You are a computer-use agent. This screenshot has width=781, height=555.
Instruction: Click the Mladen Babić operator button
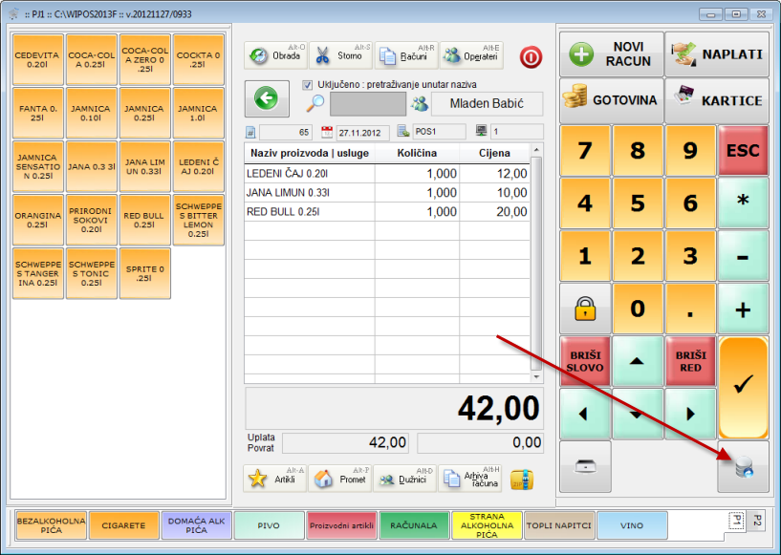487,104
